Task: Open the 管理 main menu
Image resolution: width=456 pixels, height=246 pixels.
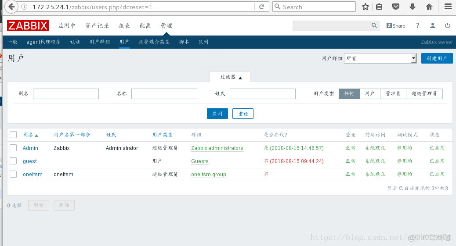Action: [166, 25]
